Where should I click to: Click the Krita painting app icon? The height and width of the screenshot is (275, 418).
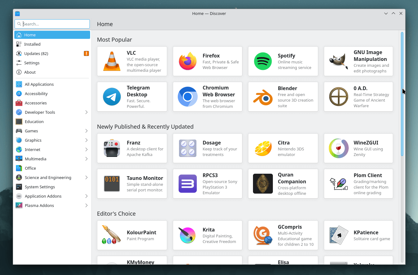pyautogui.click(x=187, y=235)
